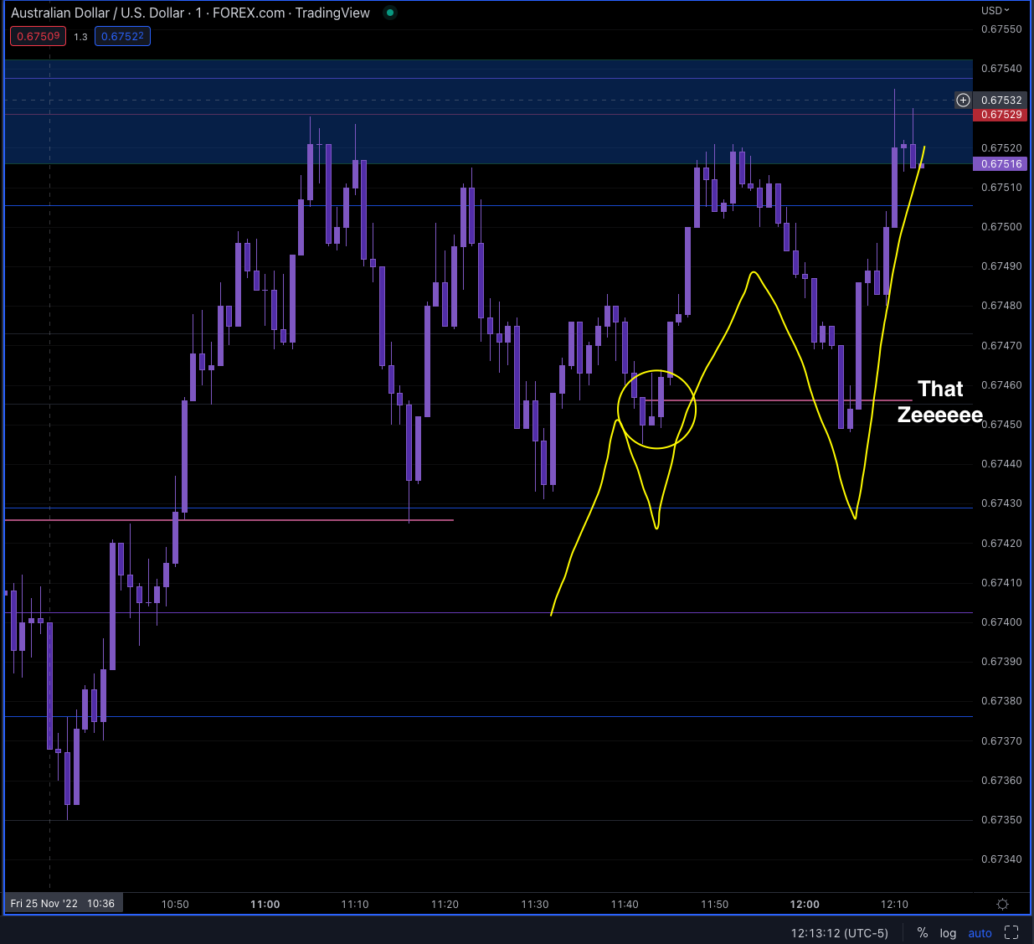The image size is (1034, 944).
Task: Enter fullscreen using the brackets icon
Action: point(1011,932)
